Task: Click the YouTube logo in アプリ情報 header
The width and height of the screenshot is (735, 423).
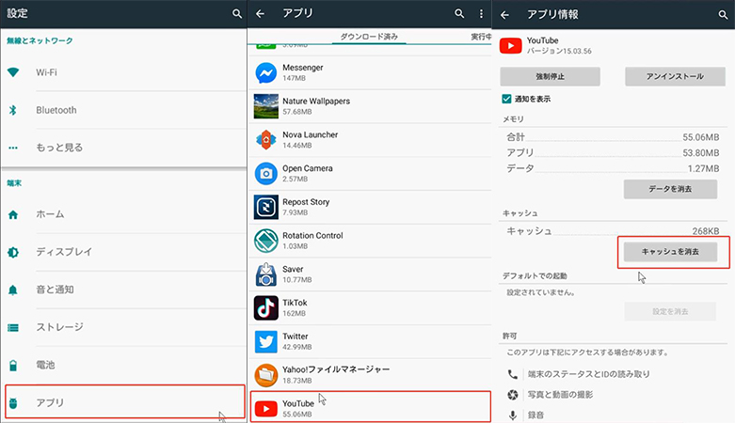Action: 510,46
